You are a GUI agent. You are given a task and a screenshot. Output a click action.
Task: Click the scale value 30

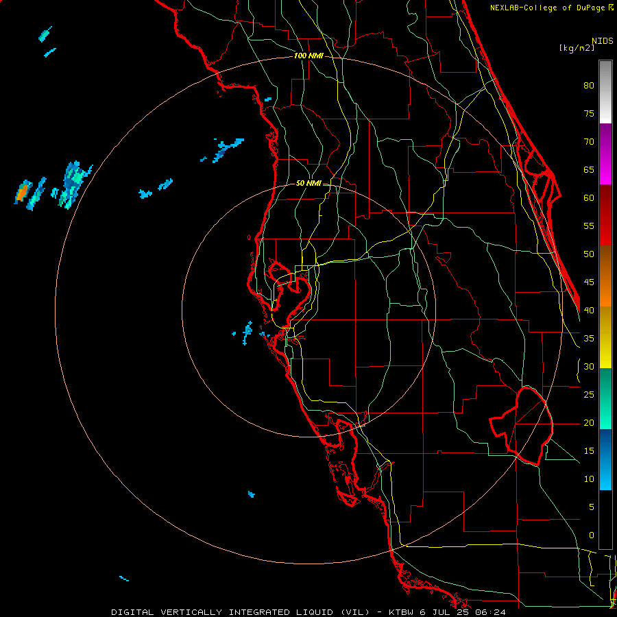click(x=589, y=366)
